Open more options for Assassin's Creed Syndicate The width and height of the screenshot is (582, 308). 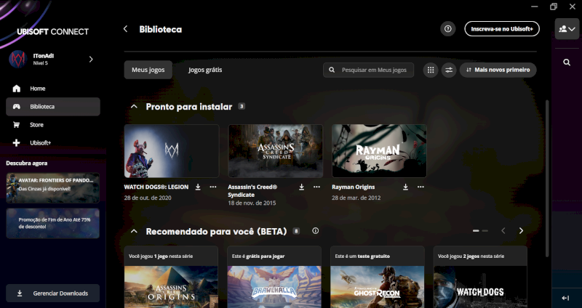(317, 187)
